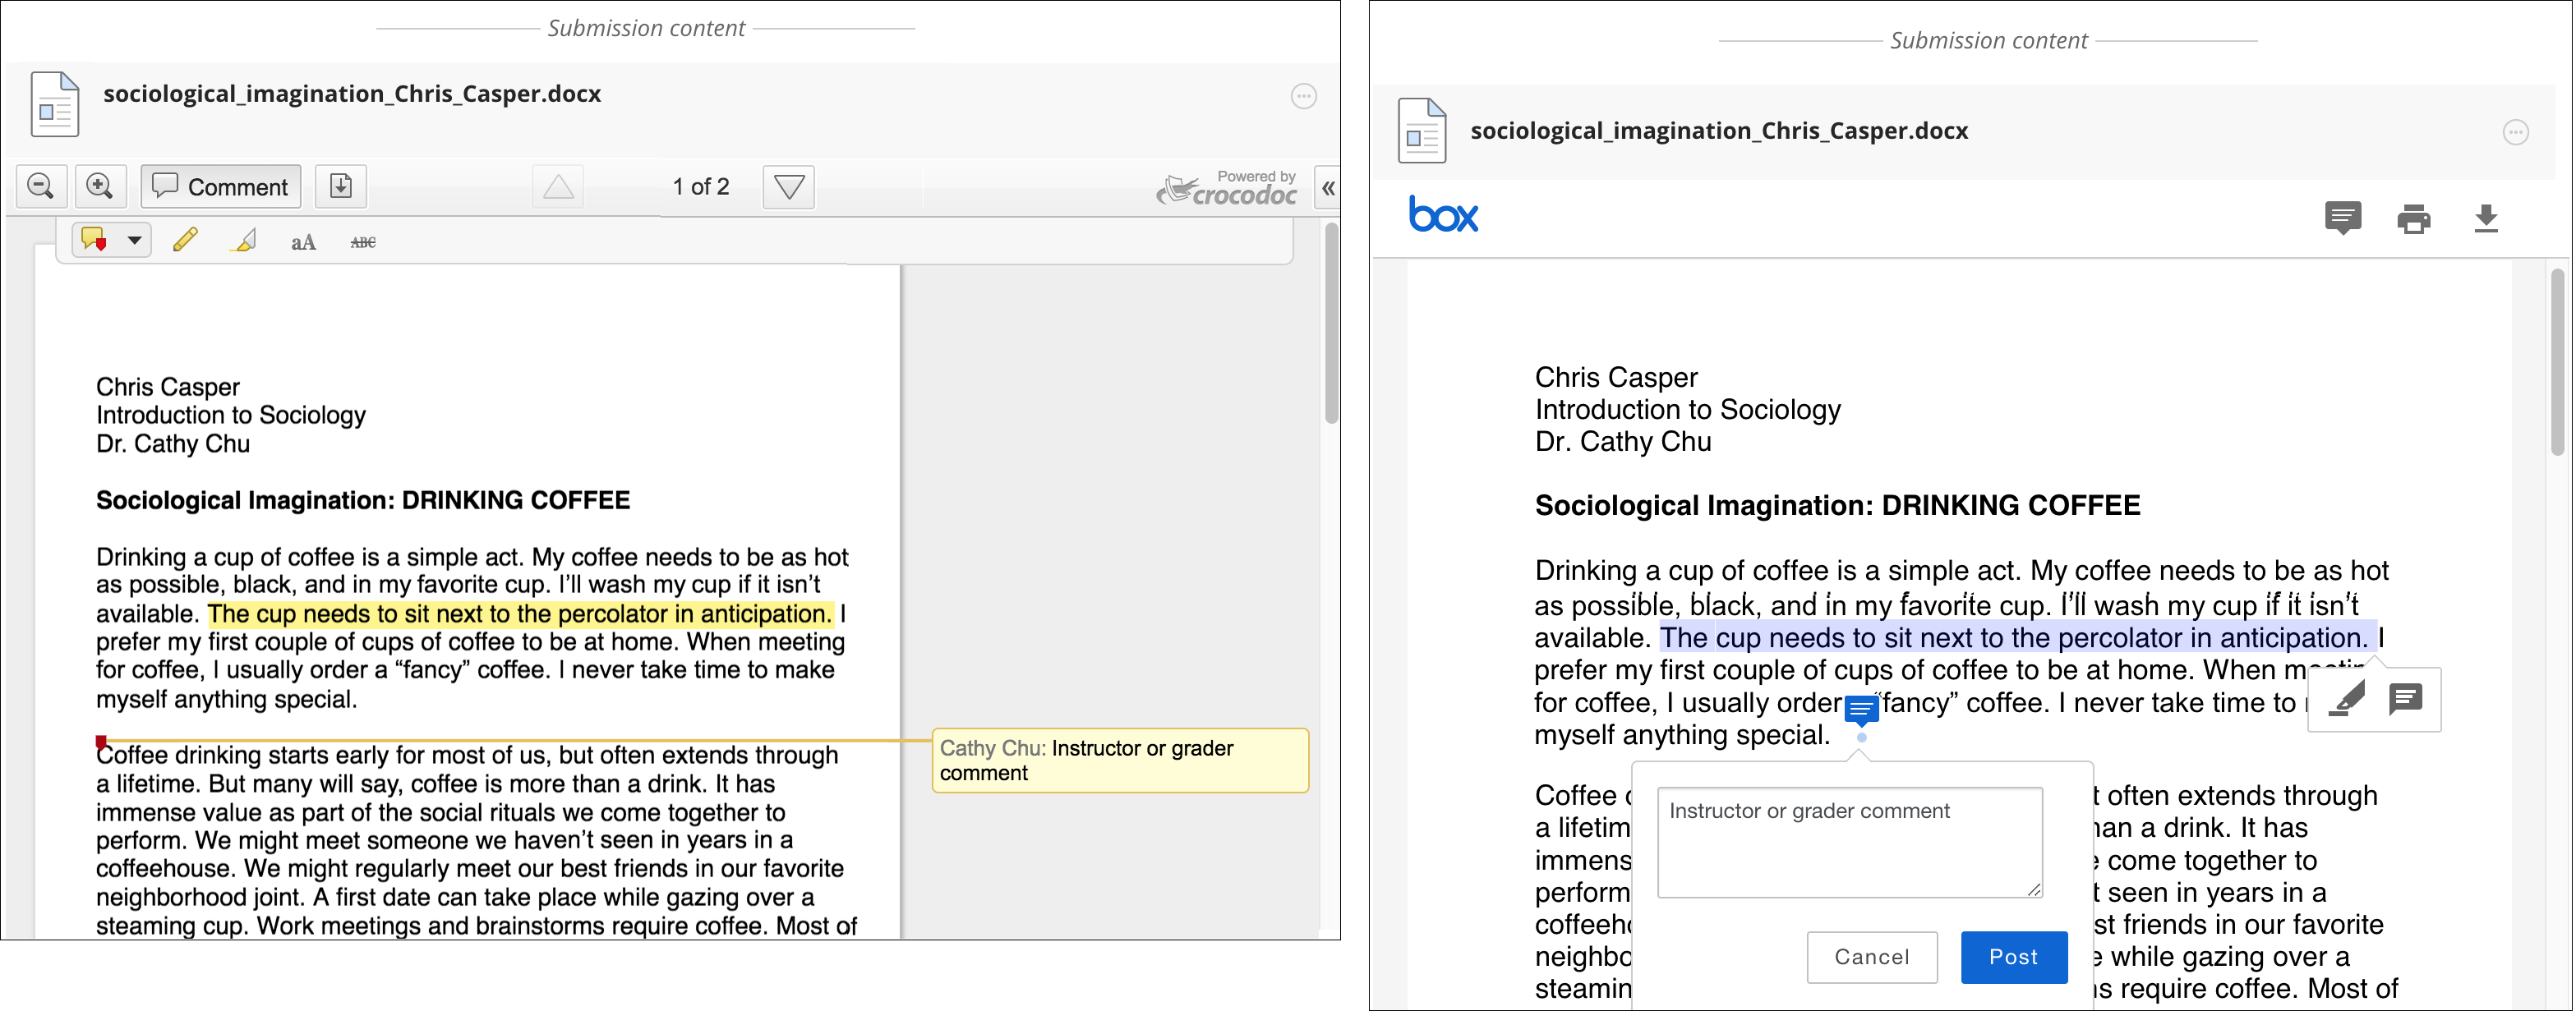Click the Box point comment toolbar icon
Viewport: 2576px width, 1011px height.
(x=2342, y=218)
